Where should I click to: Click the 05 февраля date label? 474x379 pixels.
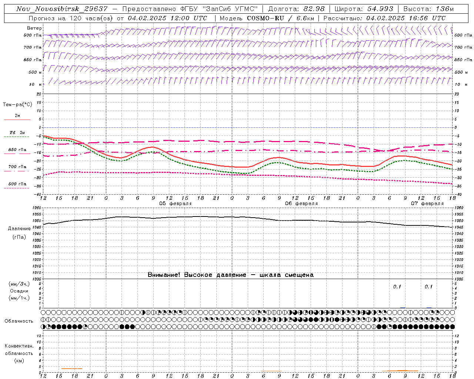pos(176,204)
